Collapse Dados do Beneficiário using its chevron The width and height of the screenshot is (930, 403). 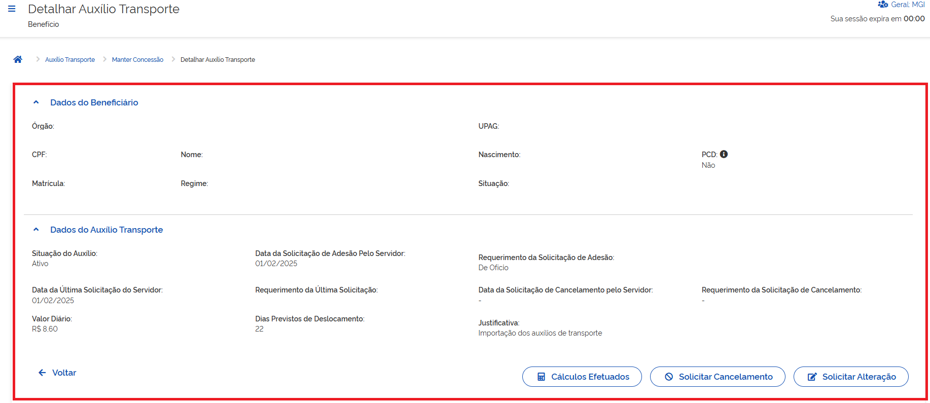point(36,102)
